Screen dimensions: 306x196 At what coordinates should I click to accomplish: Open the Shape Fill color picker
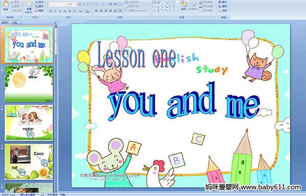coord(207,2)
